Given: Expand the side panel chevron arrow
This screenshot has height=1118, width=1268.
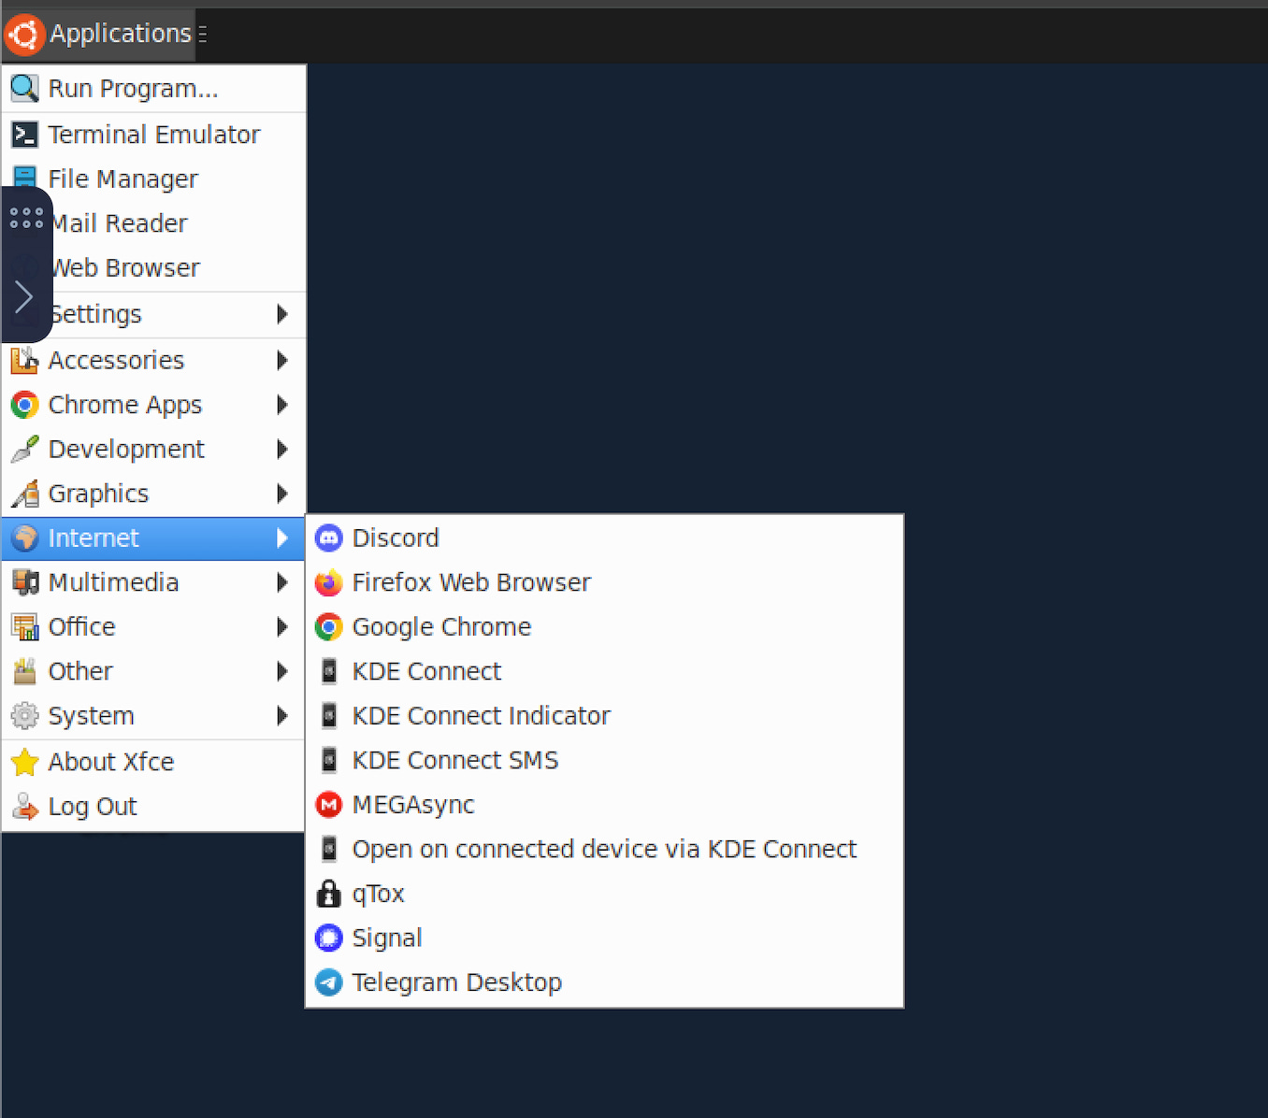Looking at the screenshot, I should click(24, 297).
